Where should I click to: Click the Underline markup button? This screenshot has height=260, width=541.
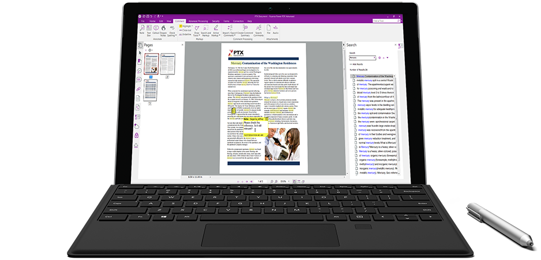(185, 34)
